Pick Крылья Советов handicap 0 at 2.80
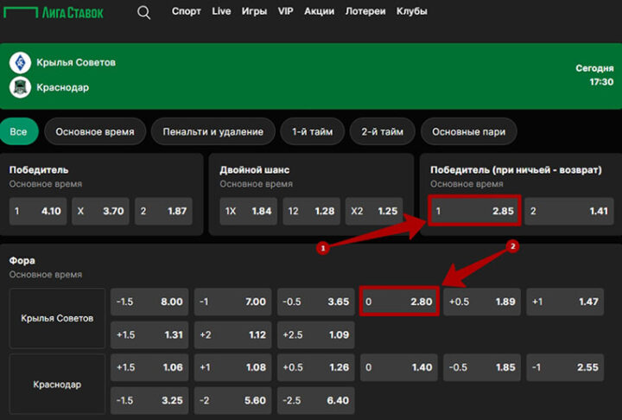The image size is (622, 420). pyautogui.click(x=398, y=302)
